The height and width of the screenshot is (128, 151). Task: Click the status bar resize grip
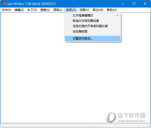[149, 126]
